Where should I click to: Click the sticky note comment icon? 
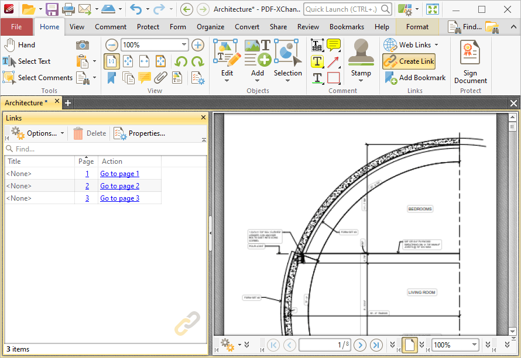(x=334, y=45)
